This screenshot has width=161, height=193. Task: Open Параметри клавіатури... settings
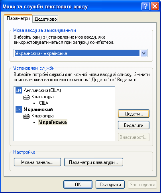click(x=94, y=162)
